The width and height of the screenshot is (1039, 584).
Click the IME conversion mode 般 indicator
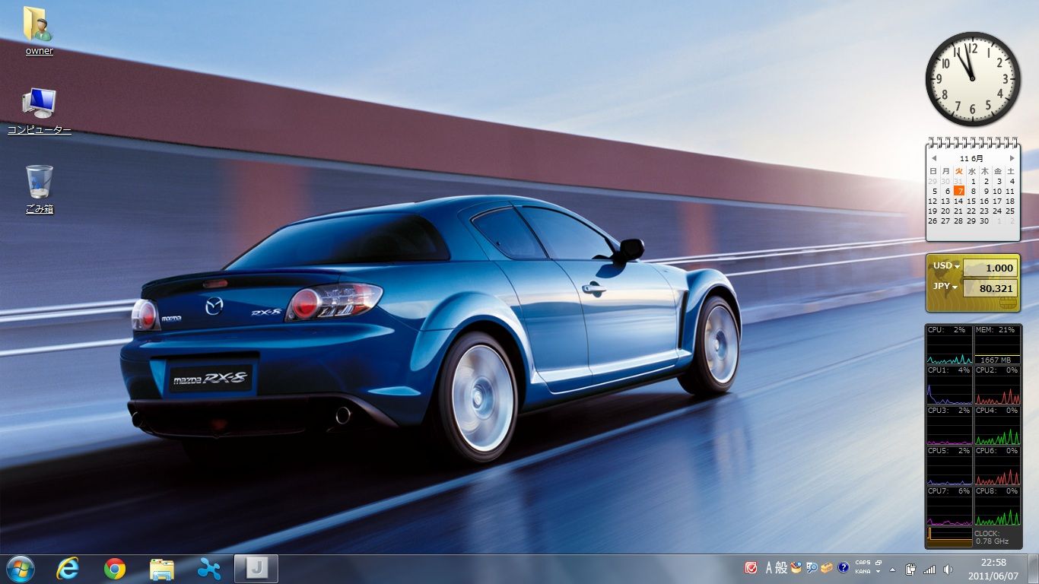click(x=781, y=567)
